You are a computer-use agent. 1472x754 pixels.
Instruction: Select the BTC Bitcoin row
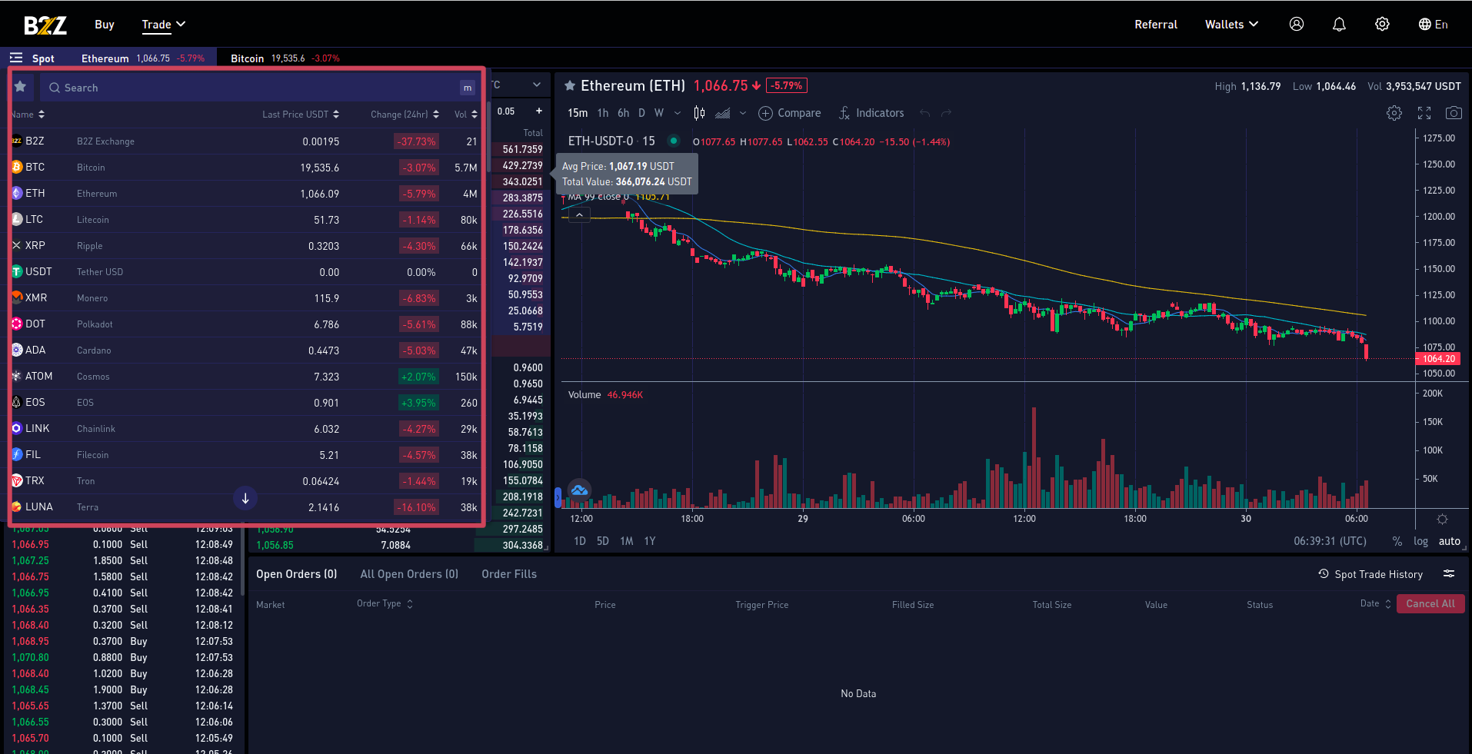click(245, 168)
